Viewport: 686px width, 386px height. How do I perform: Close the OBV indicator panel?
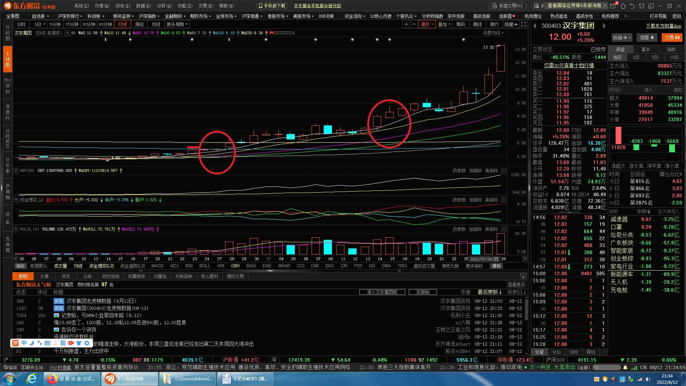coord(504,170)
